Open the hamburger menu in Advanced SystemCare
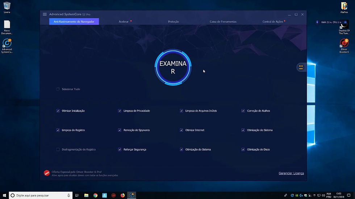This screenshot has height=199, width=355. coord(45,14)
